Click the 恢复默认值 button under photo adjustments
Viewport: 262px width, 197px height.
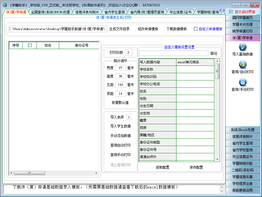[x=120, y=103]
